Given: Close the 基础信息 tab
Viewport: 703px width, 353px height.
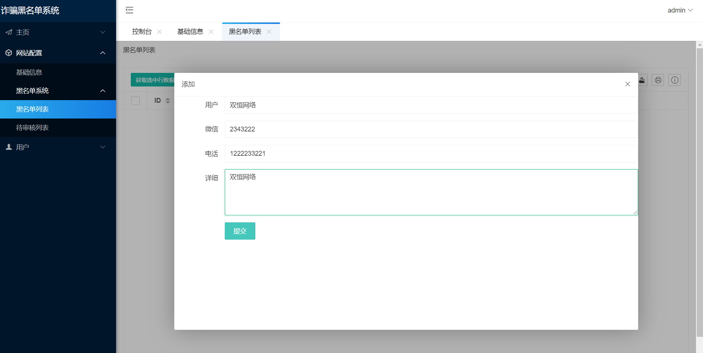Looking at the screenshot, I should 211,32.
